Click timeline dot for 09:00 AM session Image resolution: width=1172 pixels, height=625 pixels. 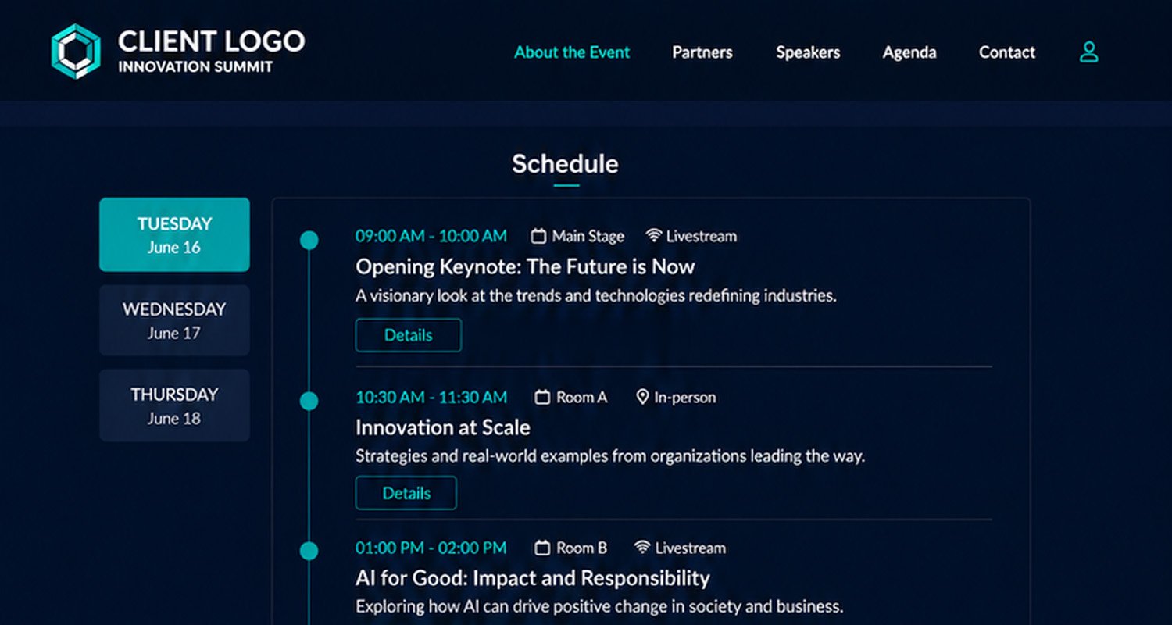pos(309,240)
